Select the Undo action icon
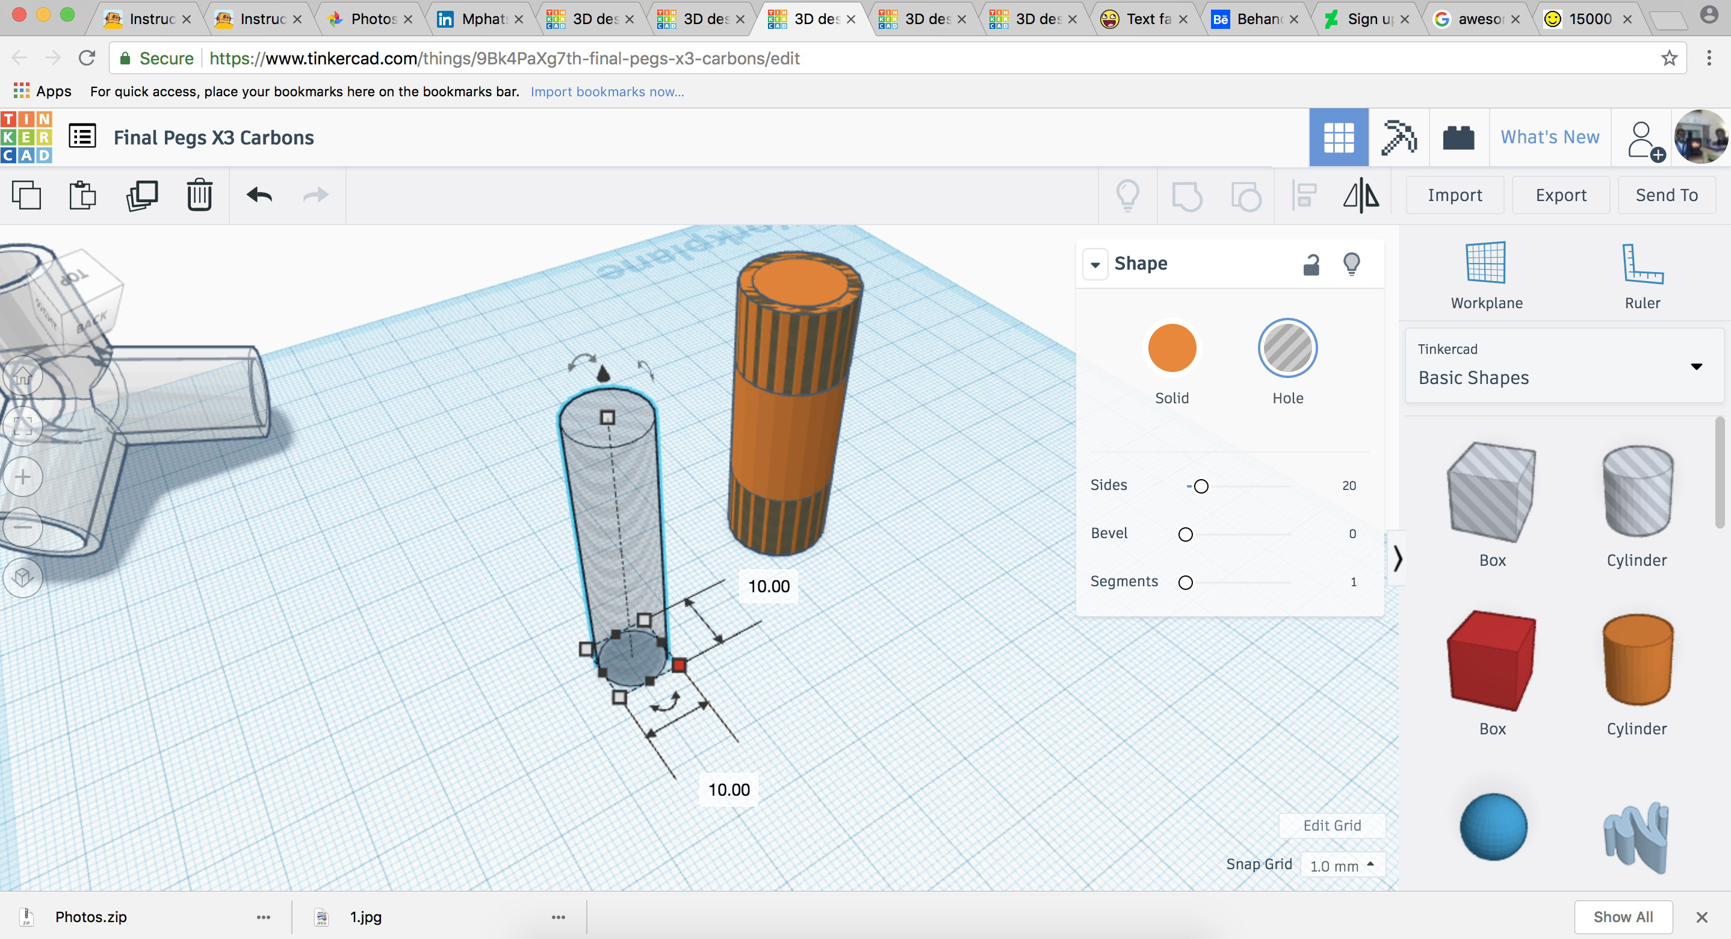Image resolution: width=1731 pixels, height=939 pixels. [x=259, y=194]
